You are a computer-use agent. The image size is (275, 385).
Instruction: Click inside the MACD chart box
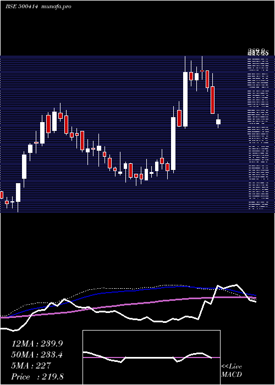[x=151, y=358]
